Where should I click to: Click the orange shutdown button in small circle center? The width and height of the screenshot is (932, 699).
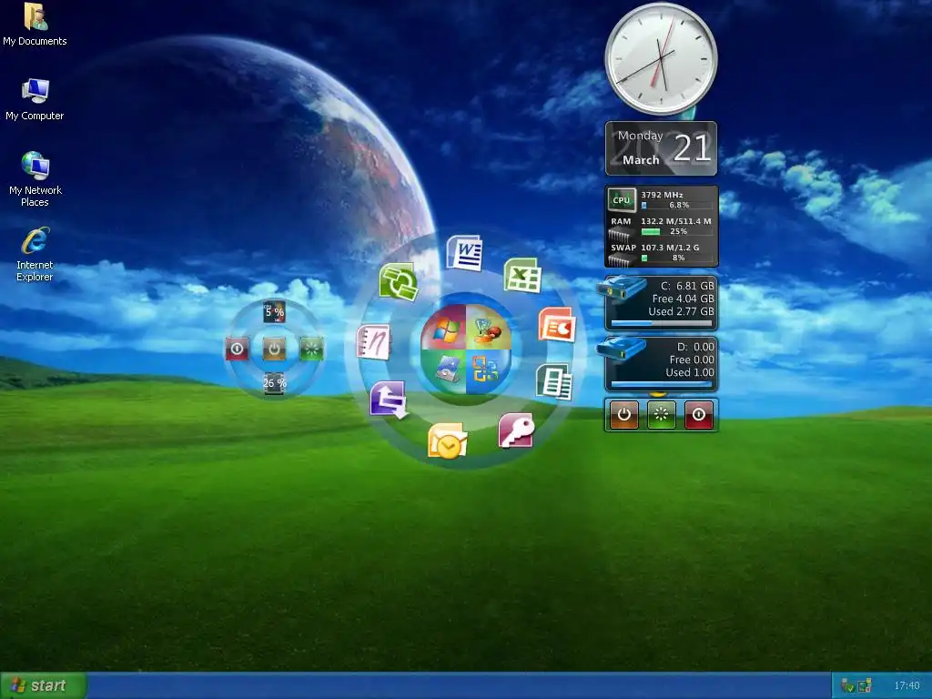274,349
